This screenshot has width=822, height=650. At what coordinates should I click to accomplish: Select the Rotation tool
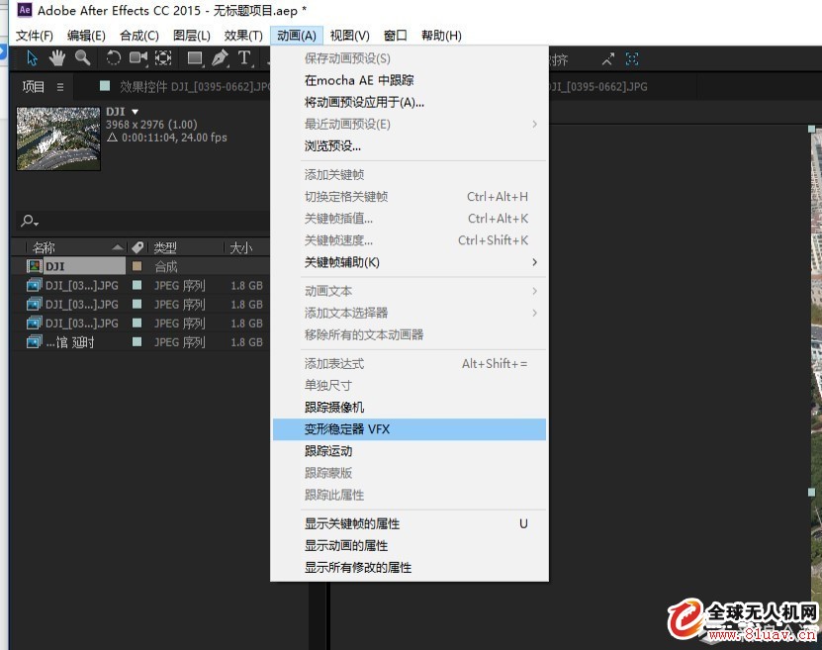113,57
